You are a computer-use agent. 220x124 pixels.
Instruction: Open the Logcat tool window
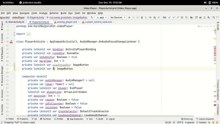pyautogui.click(x=110, y=119)
